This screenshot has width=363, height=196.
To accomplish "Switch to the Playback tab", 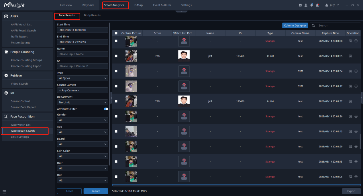I will [x=88, y=5].
